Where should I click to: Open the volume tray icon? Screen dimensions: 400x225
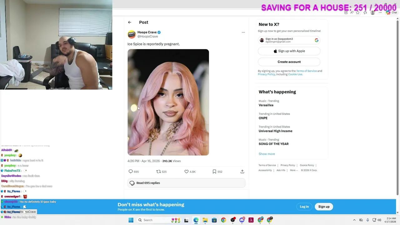379,220
